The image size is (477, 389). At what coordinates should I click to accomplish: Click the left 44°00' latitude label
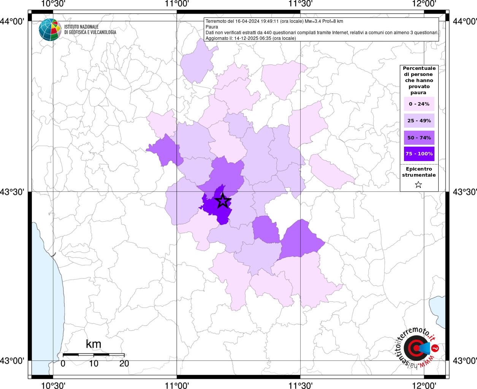tap(12, 21)
